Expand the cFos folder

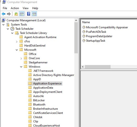17,42
